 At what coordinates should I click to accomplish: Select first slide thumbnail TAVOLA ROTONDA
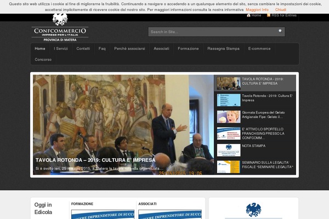coord(229,83)
